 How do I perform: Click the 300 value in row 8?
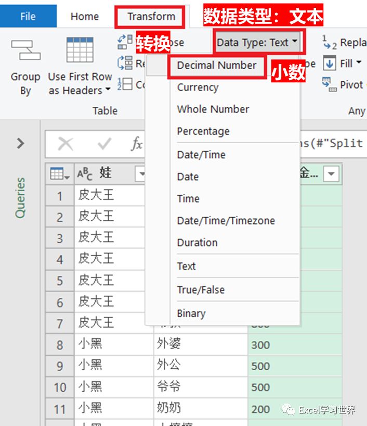(x=260, y=345)
